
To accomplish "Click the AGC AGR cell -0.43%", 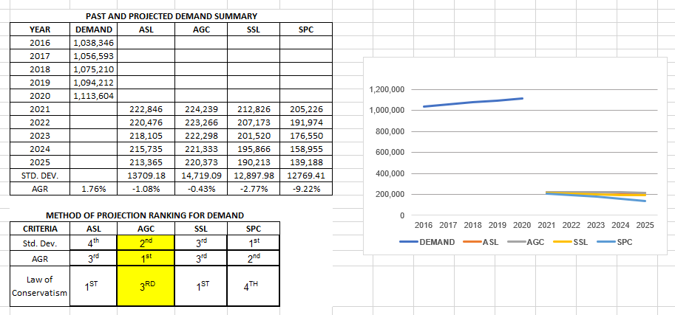I will (201, 189).
